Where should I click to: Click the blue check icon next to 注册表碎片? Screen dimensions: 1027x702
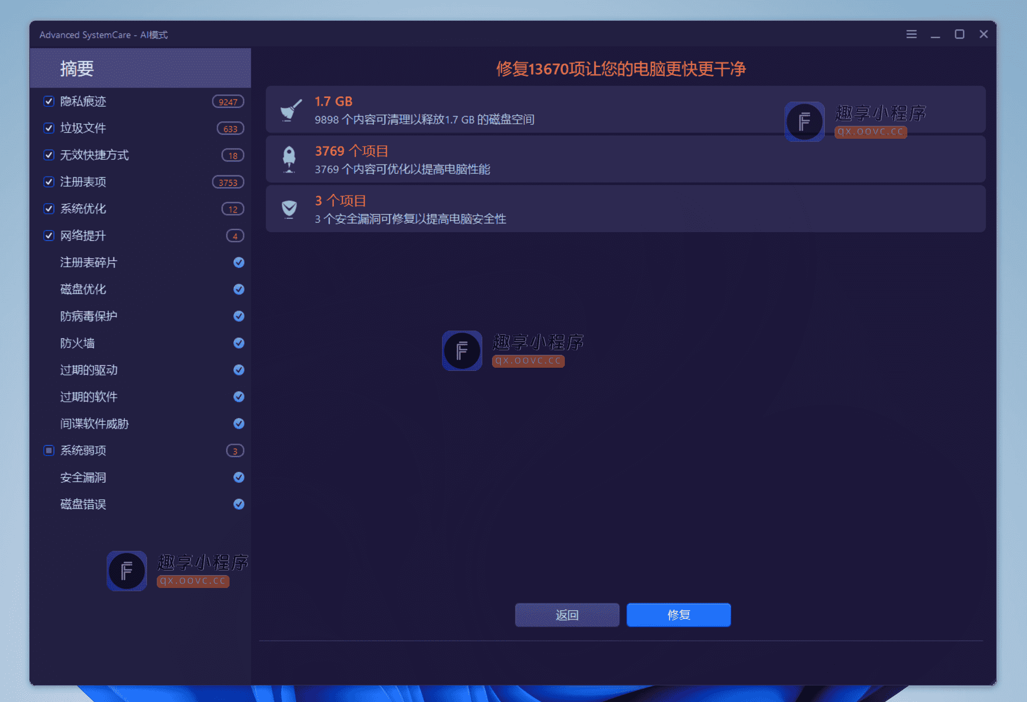click(x=238, y=263)
